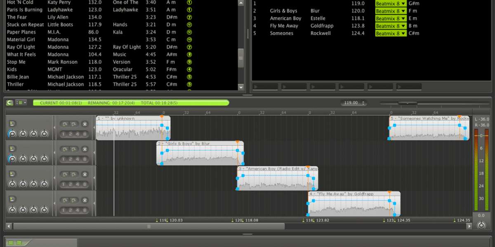Collapse the button panel arrow on the American Boy track
This screenshot has width=495, height=247.
tap(94, 178)
